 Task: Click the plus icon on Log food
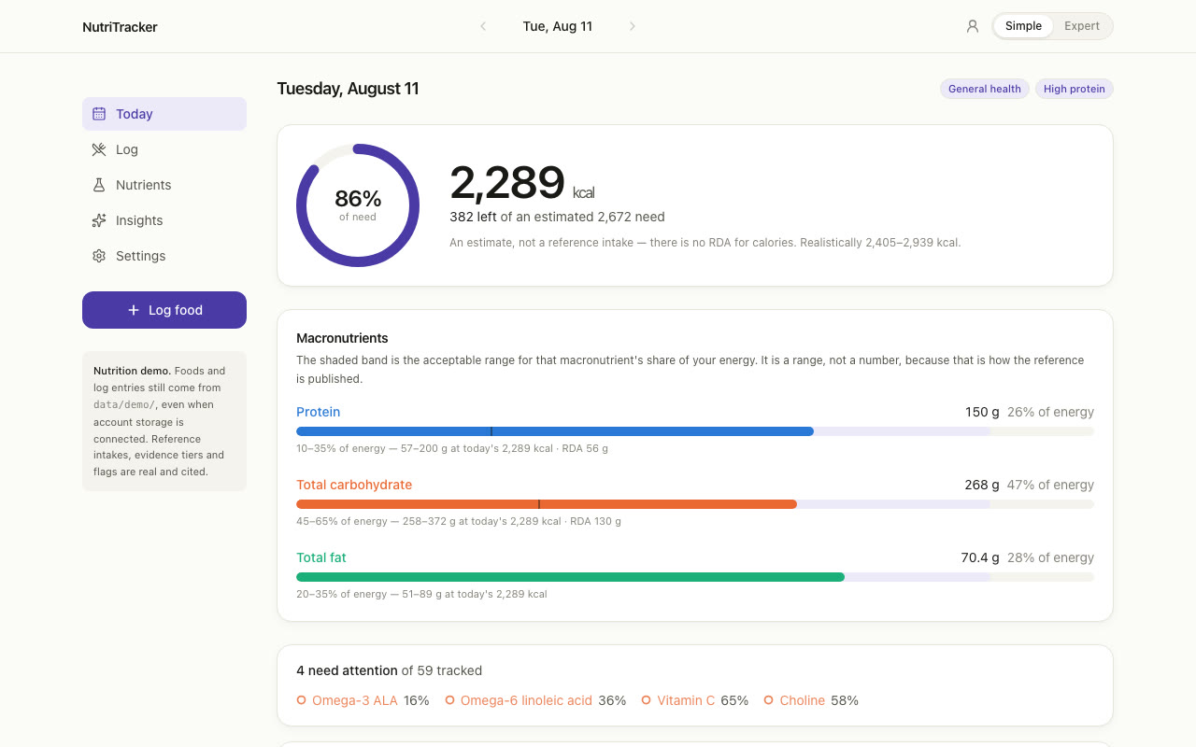pos(134,310)
